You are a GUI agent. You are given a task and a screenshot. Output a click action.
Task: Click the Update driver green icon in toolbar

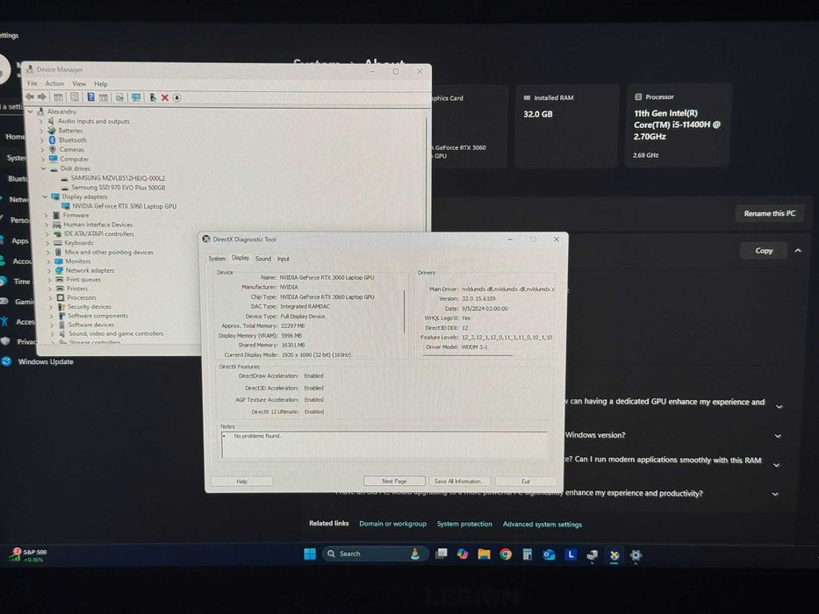click(153, 97)
